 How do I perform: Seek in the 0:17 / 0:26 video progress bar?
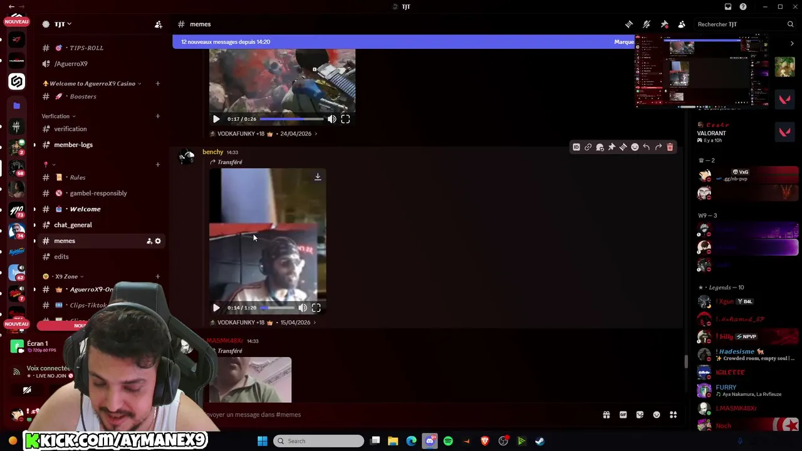(x=291, y=119)
